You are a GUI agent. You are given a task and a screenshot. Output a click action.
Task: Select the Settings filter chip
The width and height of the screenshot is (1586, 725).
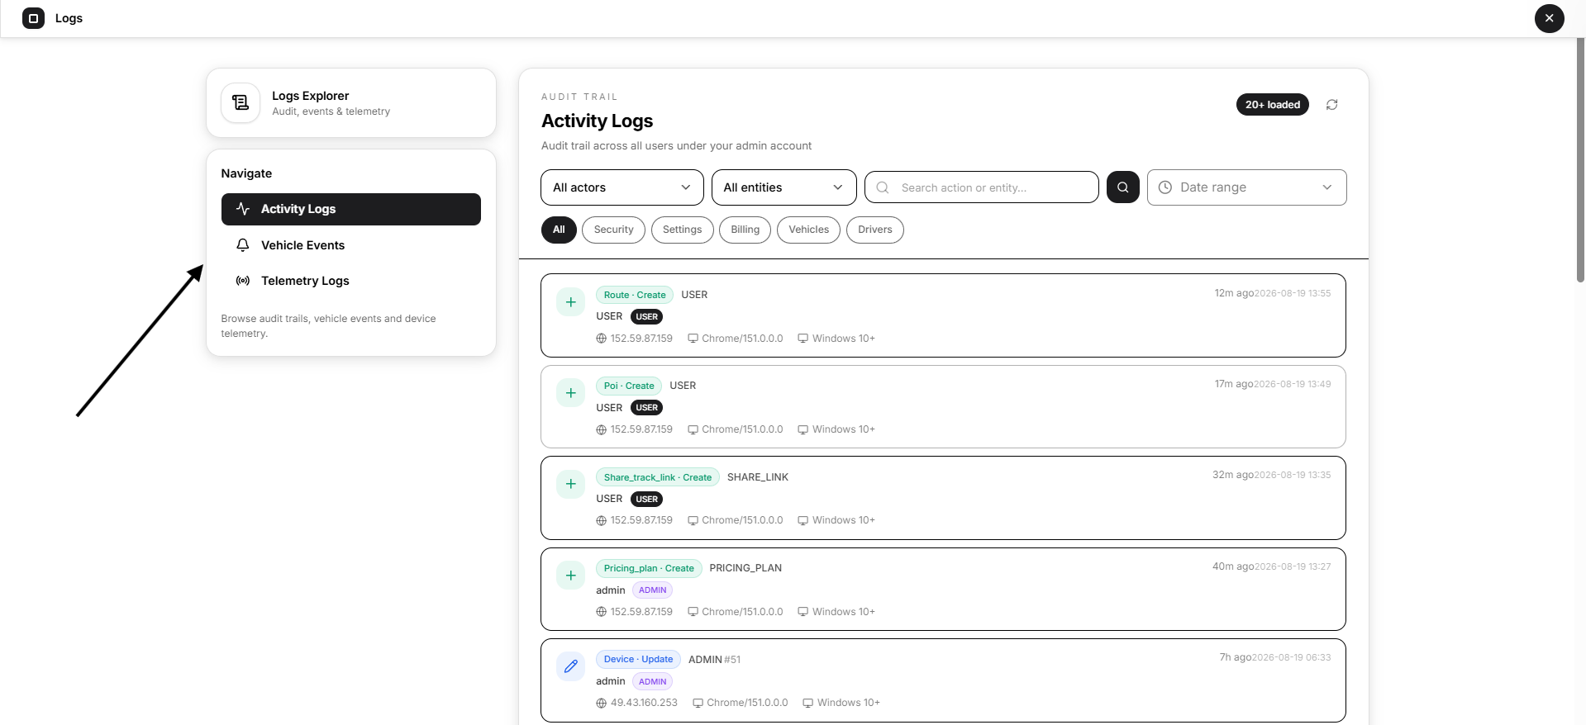(682, 230)
